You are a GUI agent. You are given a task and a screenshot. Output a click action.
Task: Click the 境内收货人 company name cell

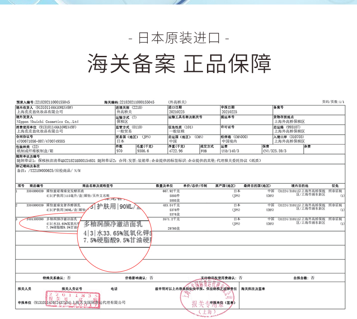pos(66,110)
